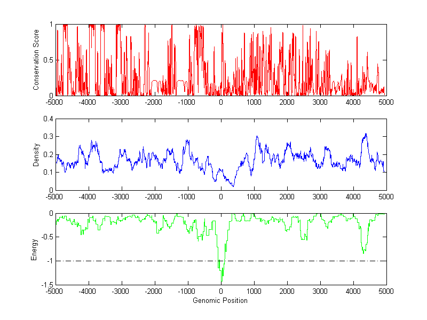Click the 2000 tick under the Density plot
The image size is (427, 320).
[287, 196]
